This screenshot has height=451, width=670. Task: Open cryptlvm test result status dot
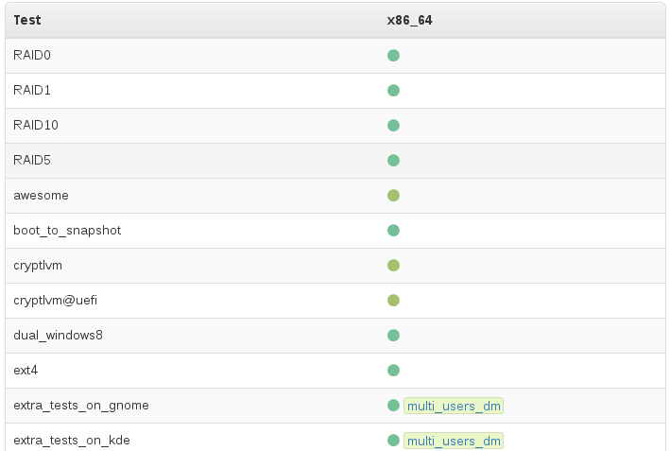click(393, 266)
